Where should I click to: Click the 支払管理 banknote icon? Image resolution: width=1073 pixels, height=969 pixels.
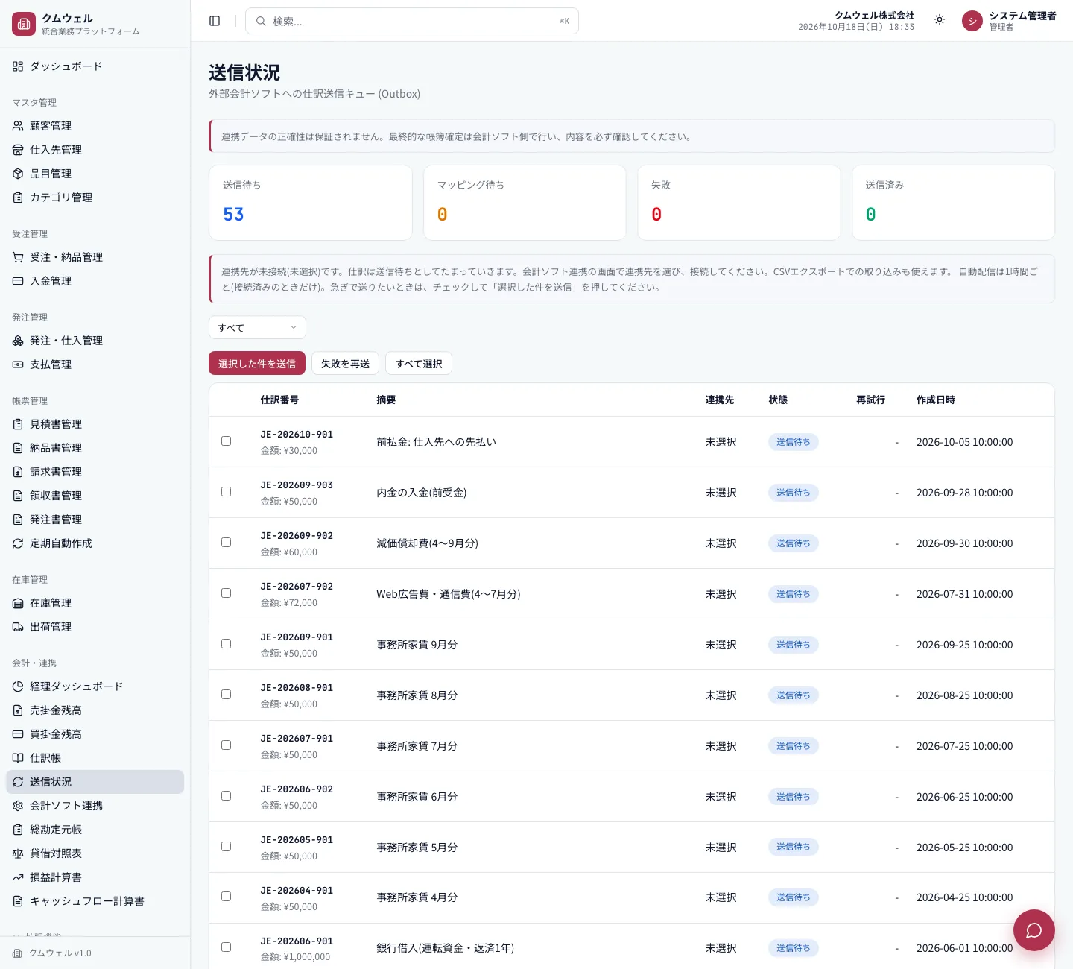tap(18, 364)
